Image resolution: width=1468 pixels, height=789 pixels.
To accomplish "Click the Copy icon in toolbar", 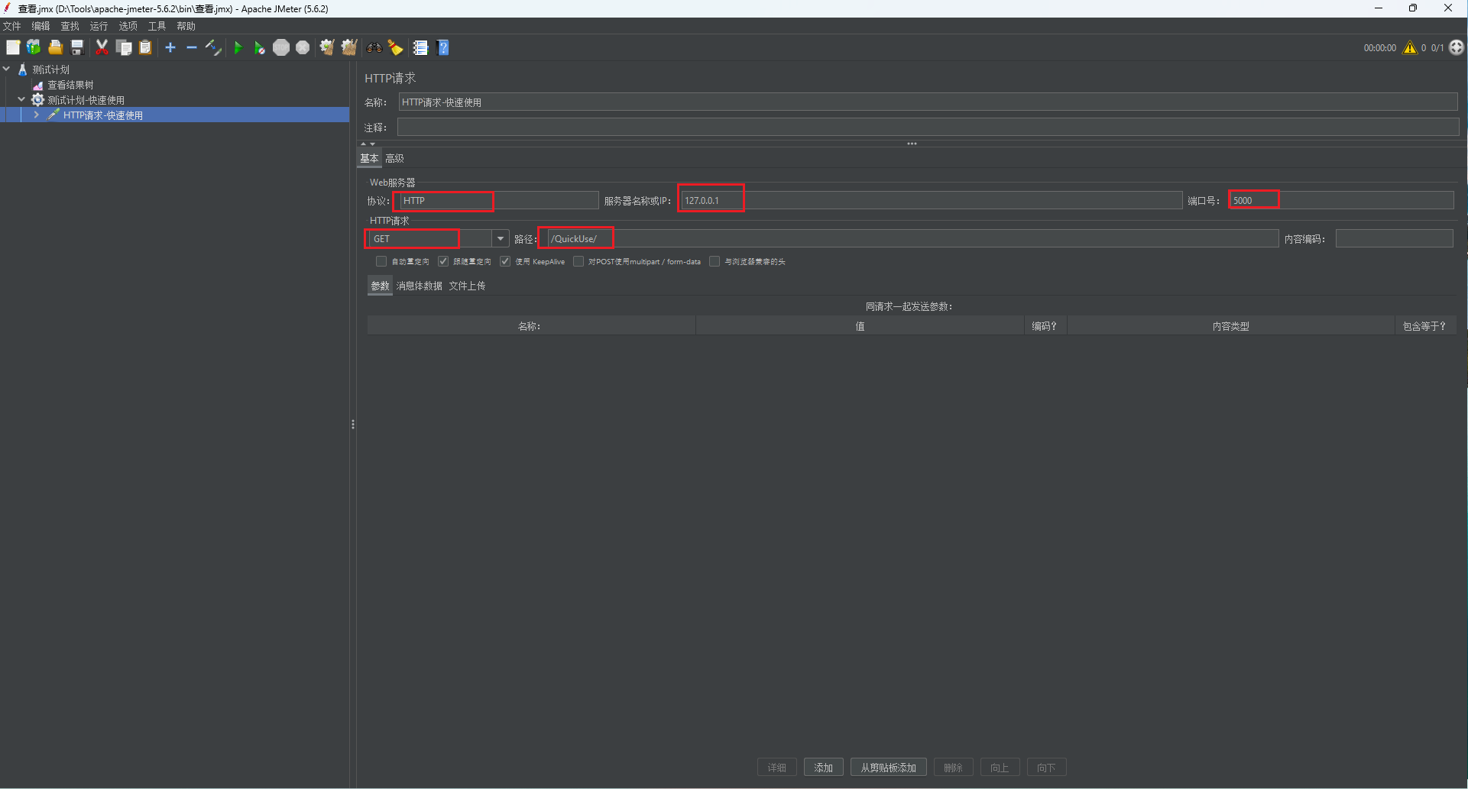I will tap(124, 47).
